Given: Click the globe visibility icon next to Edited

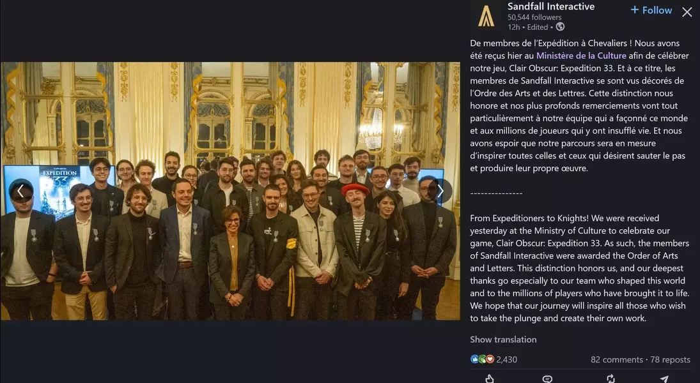Looking at the screenshot, I should pyautogui.click(x=560, y=27).
